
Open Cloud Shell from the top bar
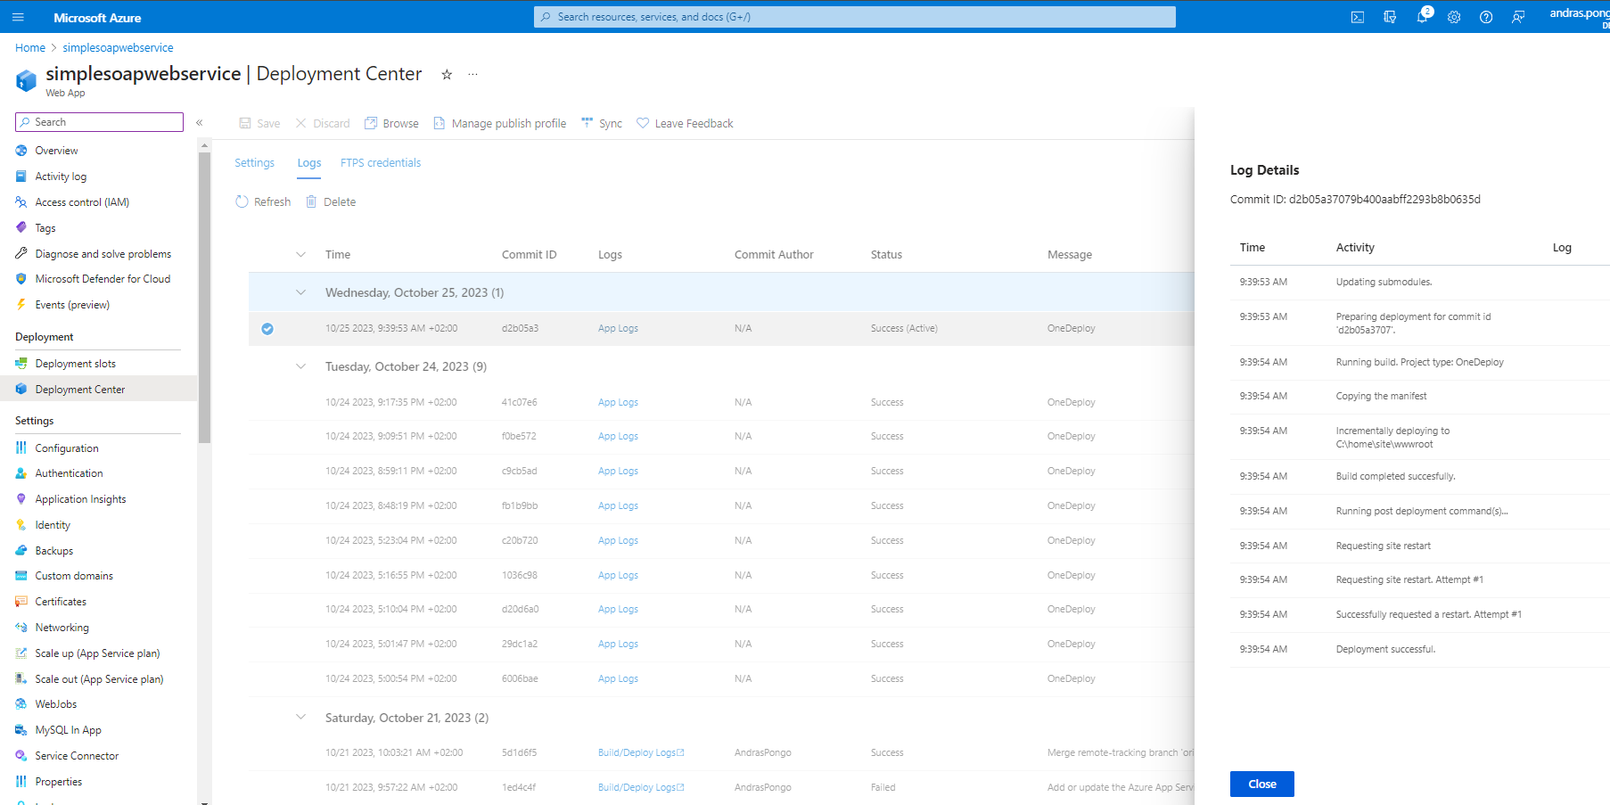1358,17
